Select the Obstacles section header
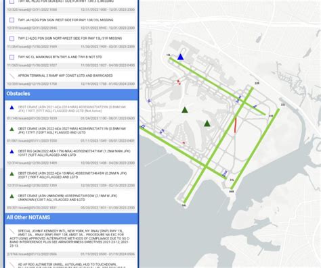The image size is (321, 268). [71, 94]
